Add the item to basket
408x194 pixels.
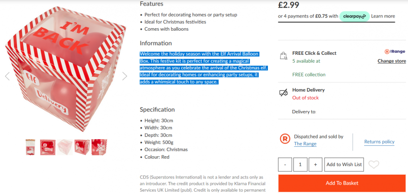(x=342, y=183)
